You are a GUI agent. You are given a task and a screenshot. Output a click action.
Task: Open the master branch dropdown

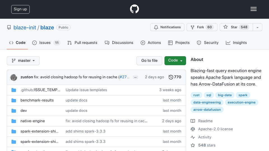(x=23, y=61)
